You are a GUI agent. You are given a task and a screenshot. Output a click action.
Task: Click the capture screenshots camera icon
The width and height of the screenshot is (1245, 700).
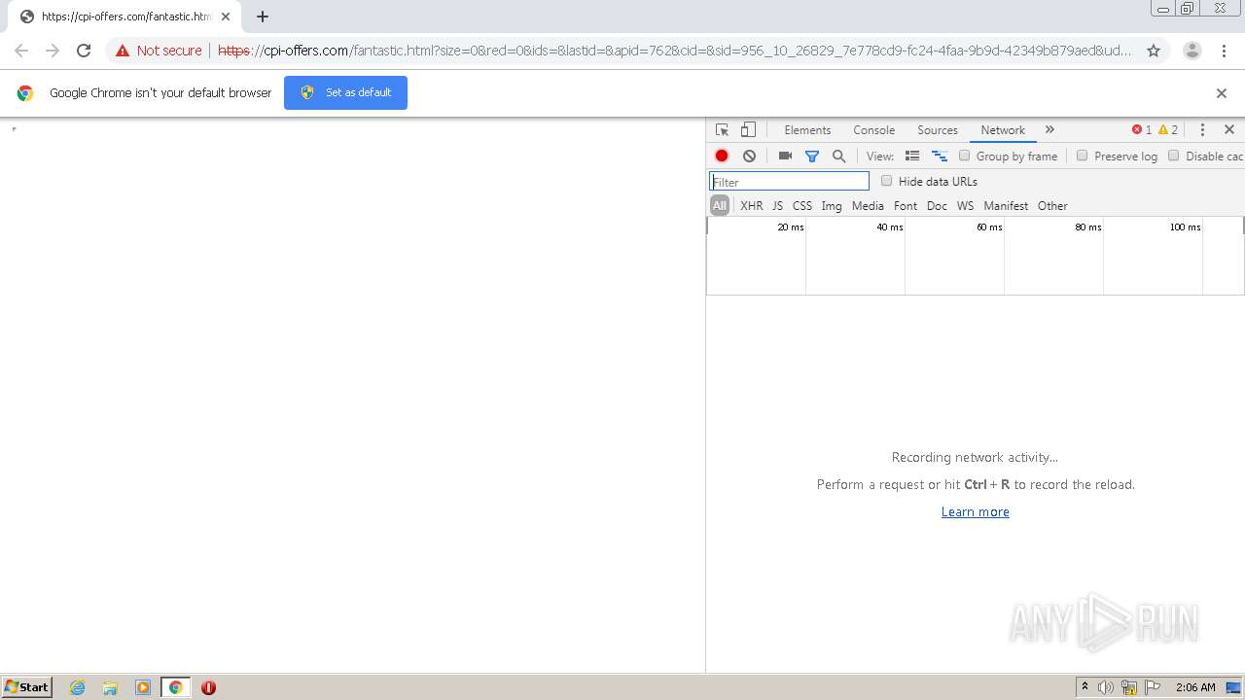pos(785,156)
